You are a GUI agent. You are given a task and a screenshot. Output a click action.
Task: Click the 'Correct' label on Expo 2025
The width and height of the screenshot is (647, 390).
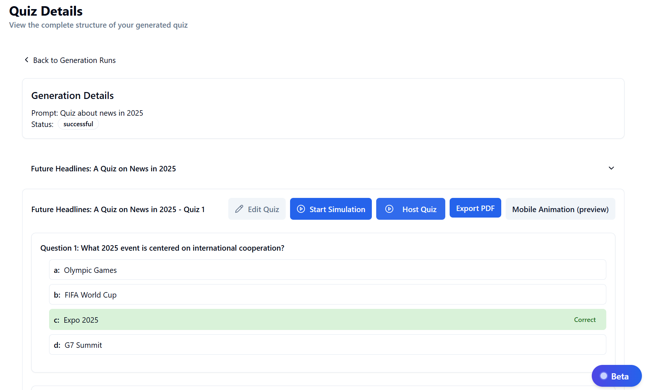585,319
